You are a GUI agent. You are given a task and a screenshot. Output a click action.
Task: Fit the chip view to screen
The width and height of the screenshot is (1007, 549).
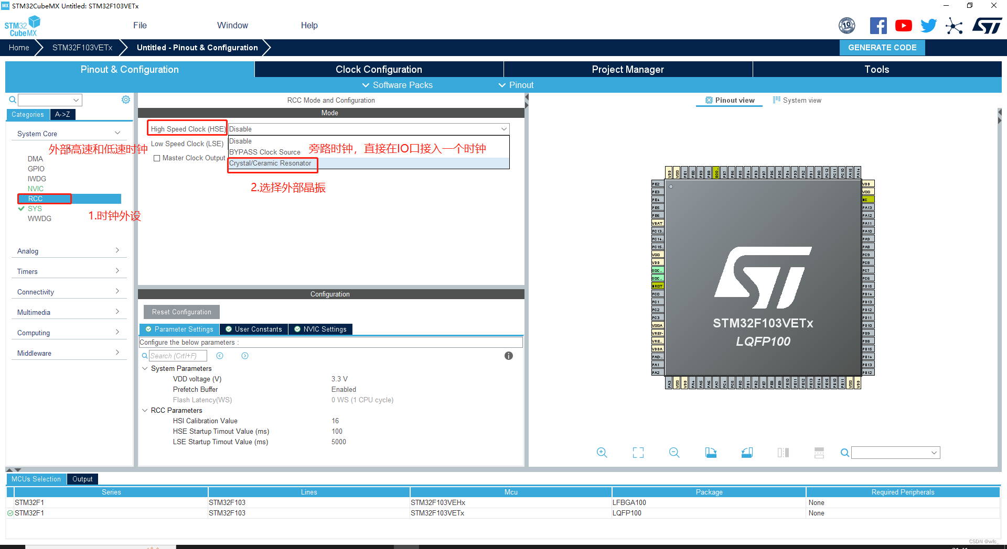(638, 453)
